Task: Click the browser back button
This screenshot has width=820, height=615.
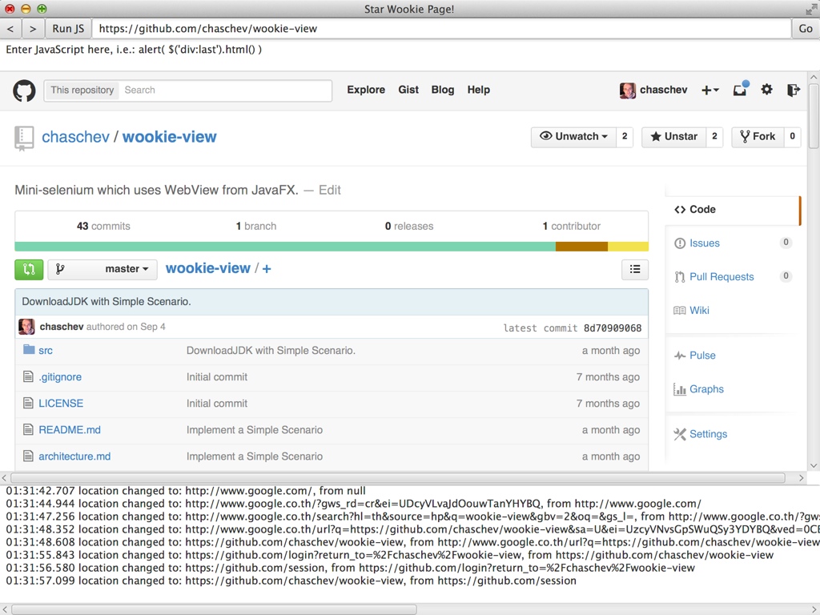Action: coord(10,29)
